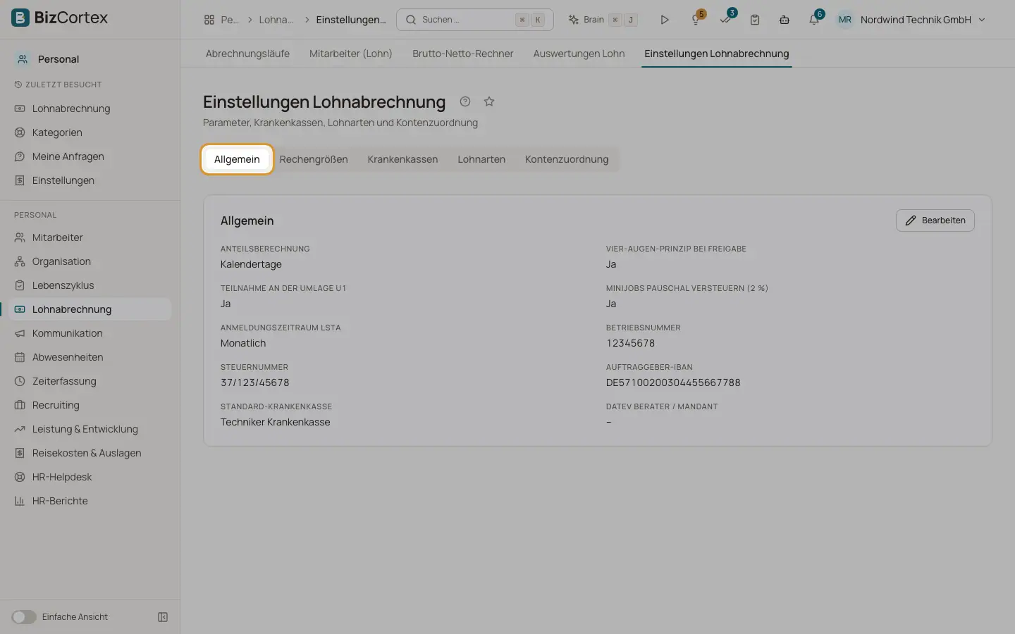Switch to the Kontenzuordnung tab
The image size is (1015, 634).
pyautogui.click(x=567, y=159)
